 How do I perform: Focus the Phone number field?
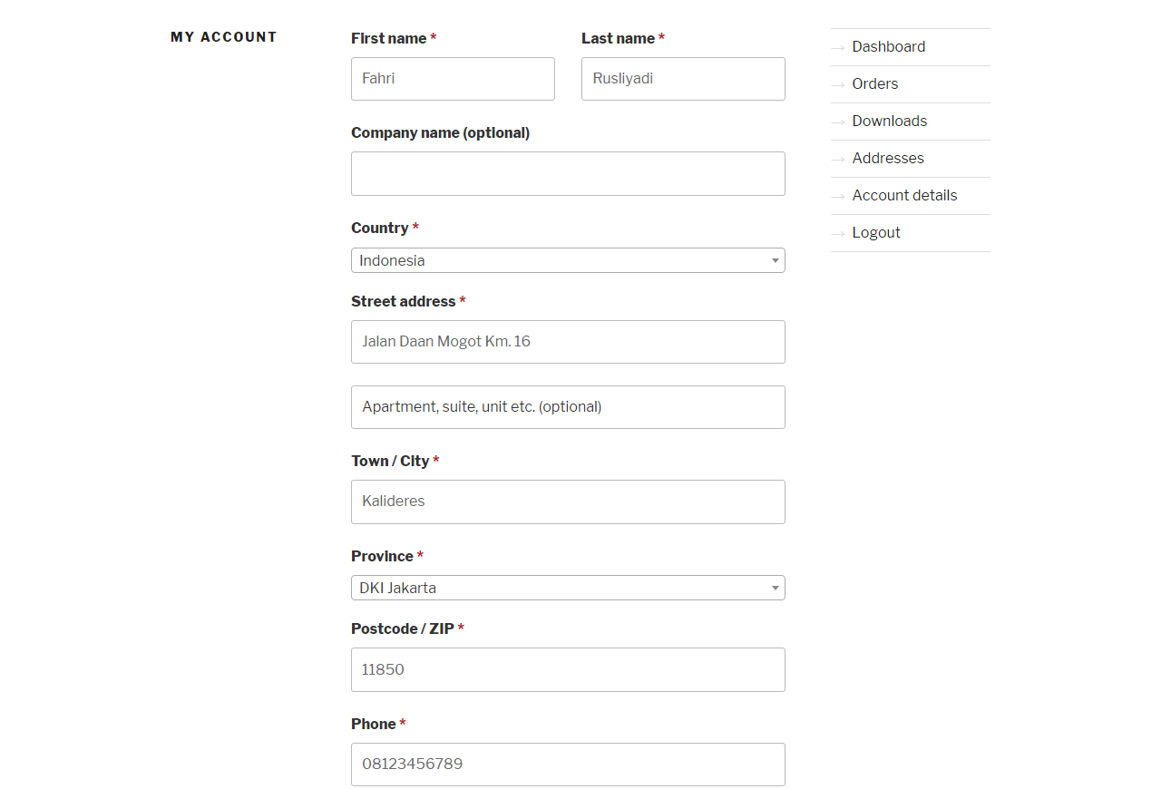point(568,765)
